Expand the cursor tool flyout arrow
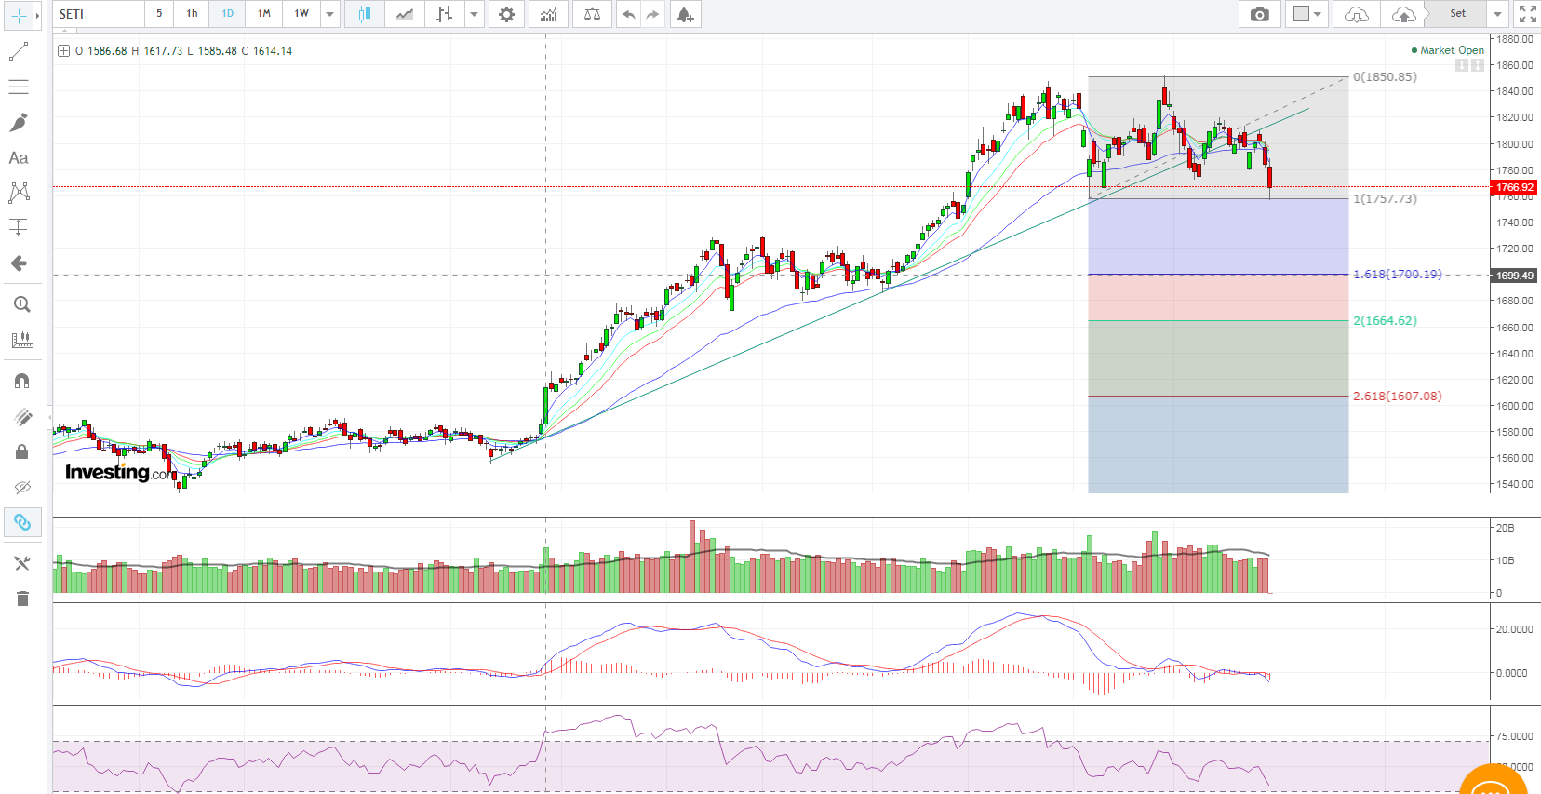The width and height of the screenshot is (1541, 794). (x=37, y=16)
